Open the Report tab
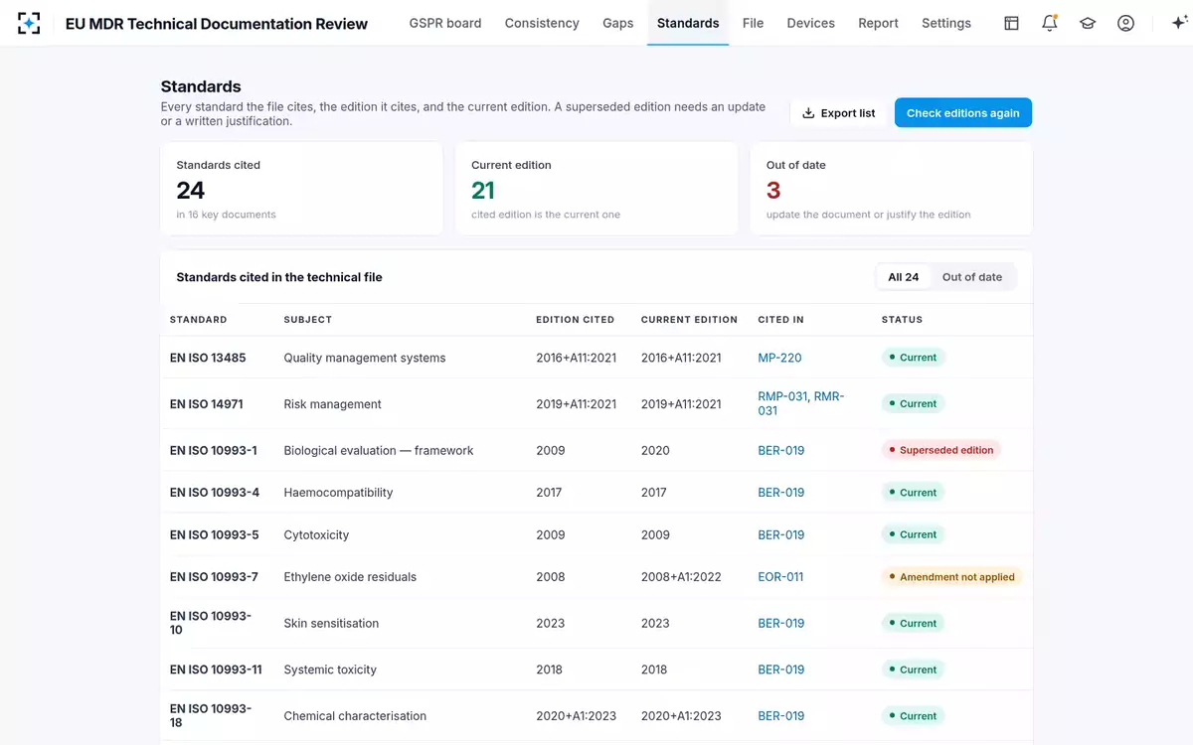 tap(878, 23)
